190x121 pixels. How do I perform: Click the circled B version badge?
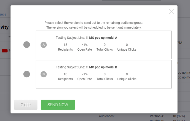(x=44, y=74)
